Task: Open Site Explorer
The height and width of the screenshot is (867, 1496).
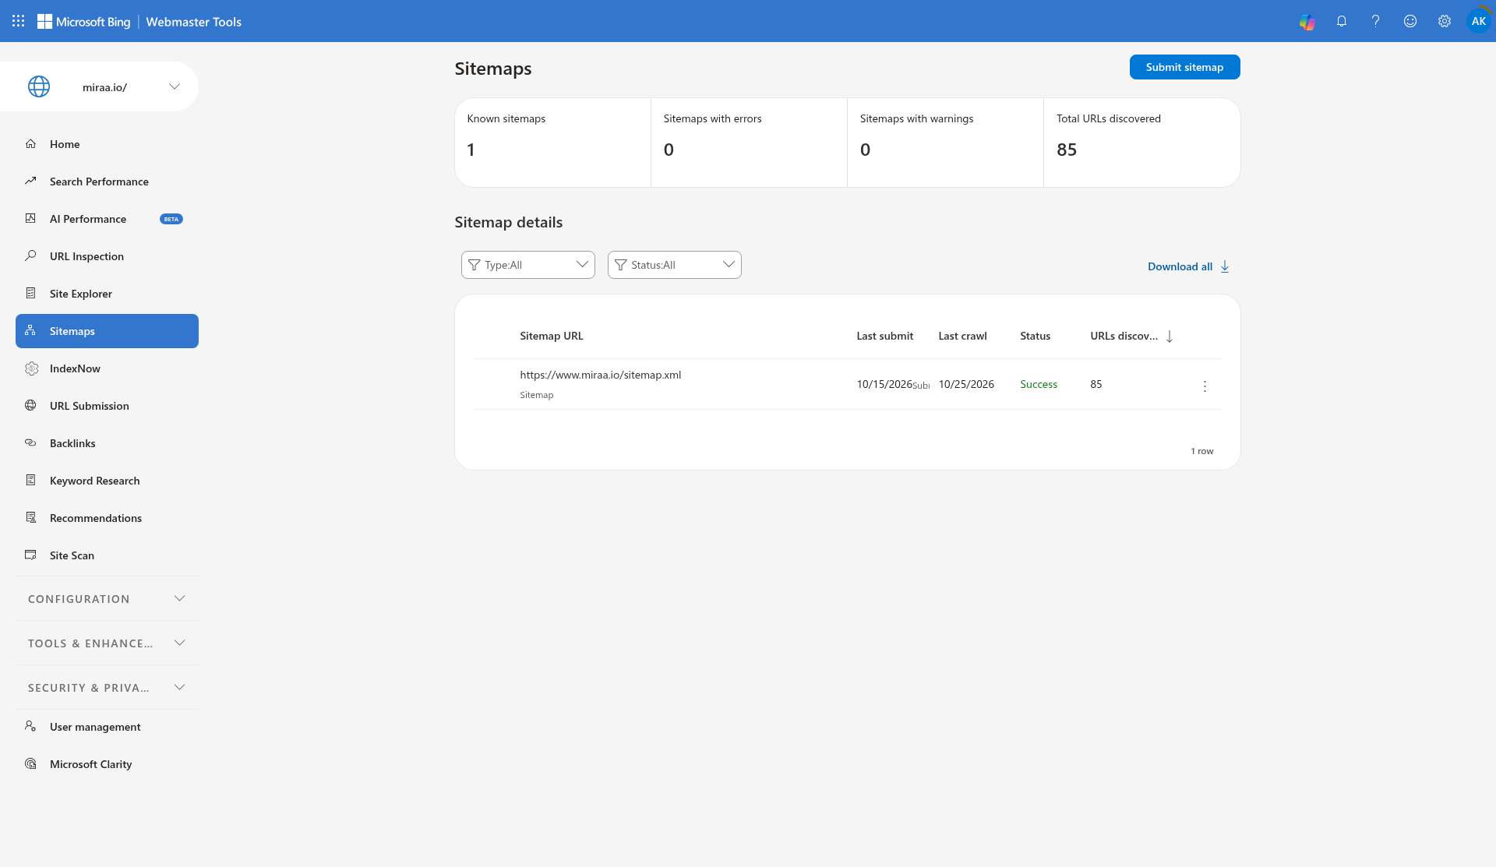Action: [108, 294]
